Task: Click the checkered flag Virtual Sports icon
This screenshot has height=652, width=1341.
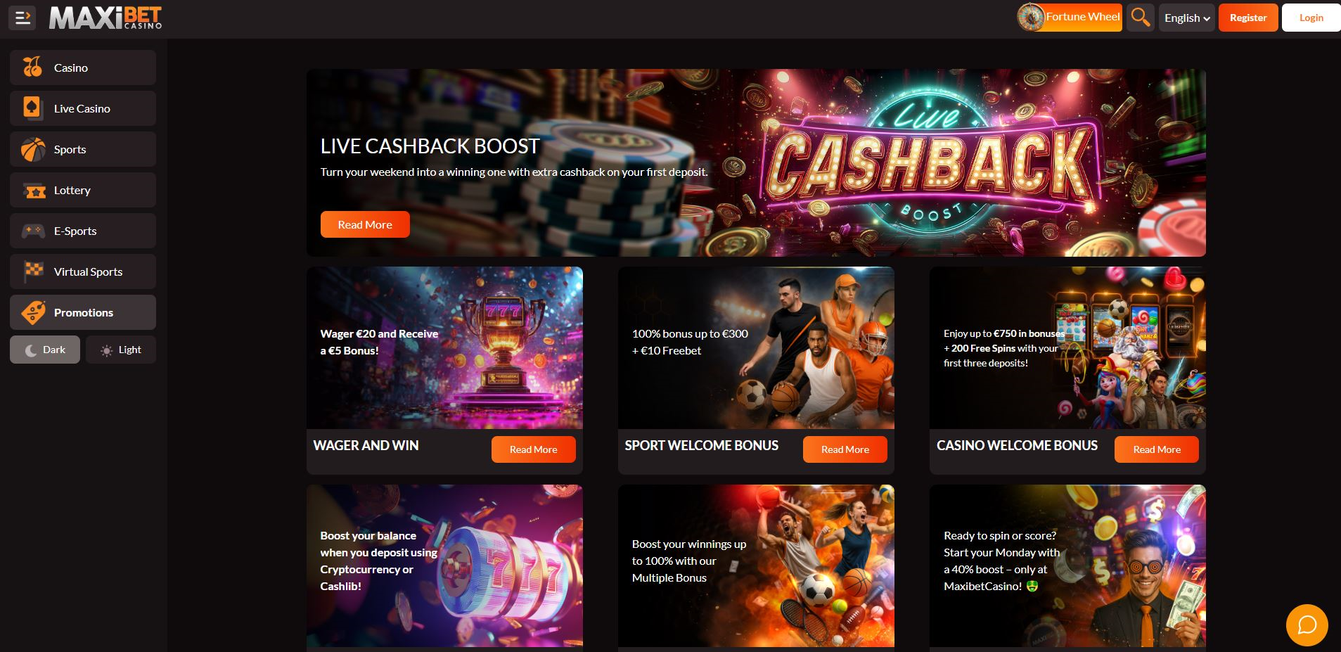Action: [x=32, y=271]
